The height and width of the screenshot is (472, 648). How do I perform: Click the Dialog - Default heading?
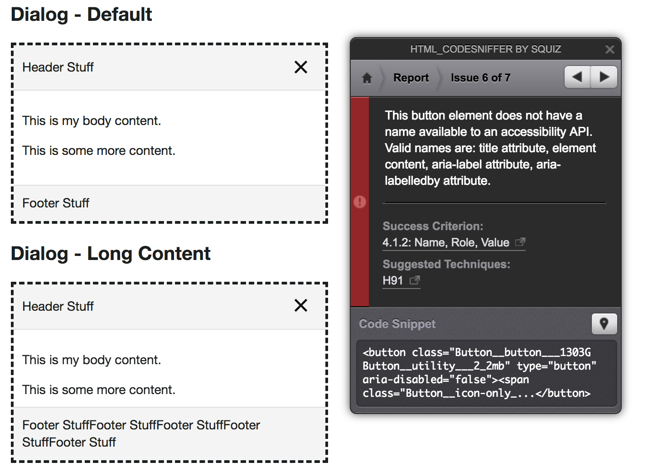(x=82, y=14)
